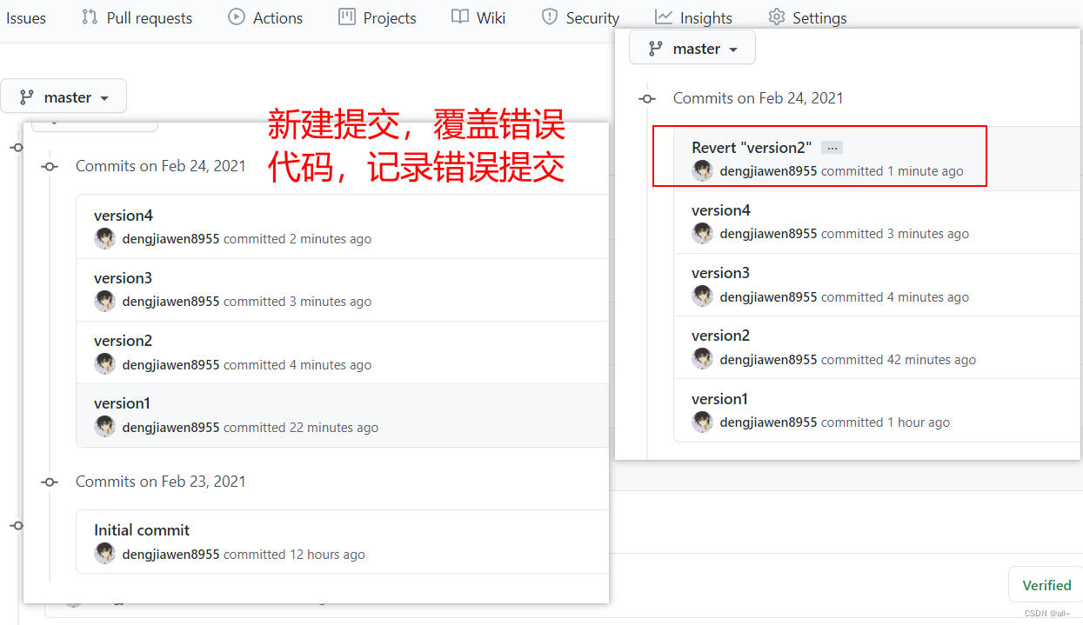Open version3 commit in right panel

[721, 273]
